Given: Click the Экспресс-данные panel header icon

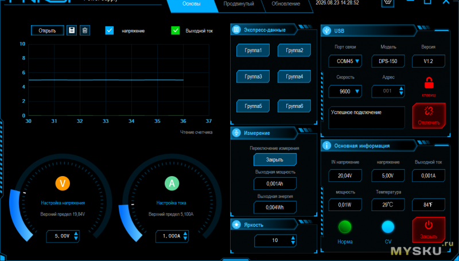Looking at the screenshot, I should (236, 30).
